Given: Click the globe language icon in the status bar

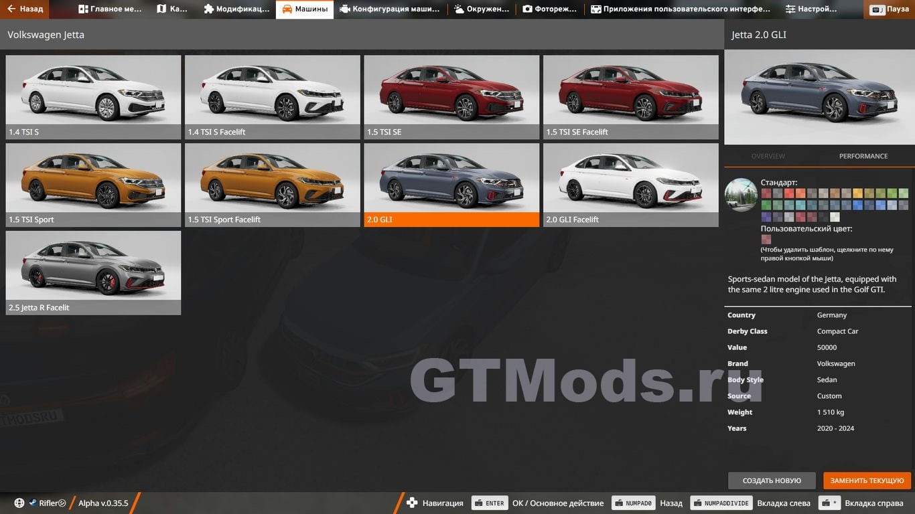Looking at the screenshot, I should pos(19,503).
